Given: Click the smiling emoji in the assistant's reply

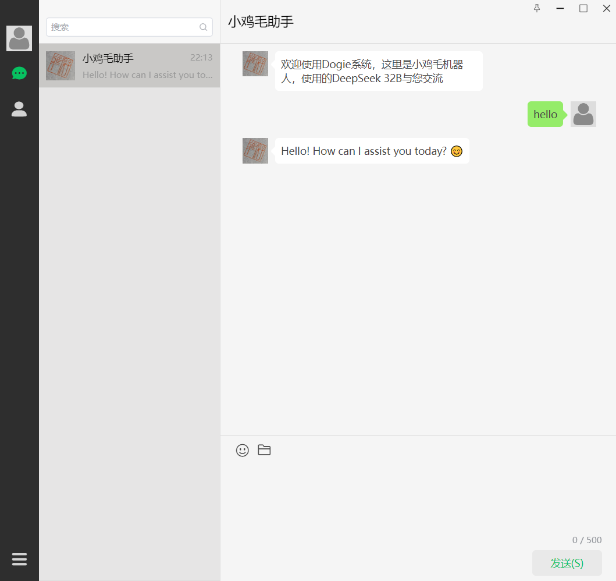Looking at the screenshot, I should (x=456, y=151).
